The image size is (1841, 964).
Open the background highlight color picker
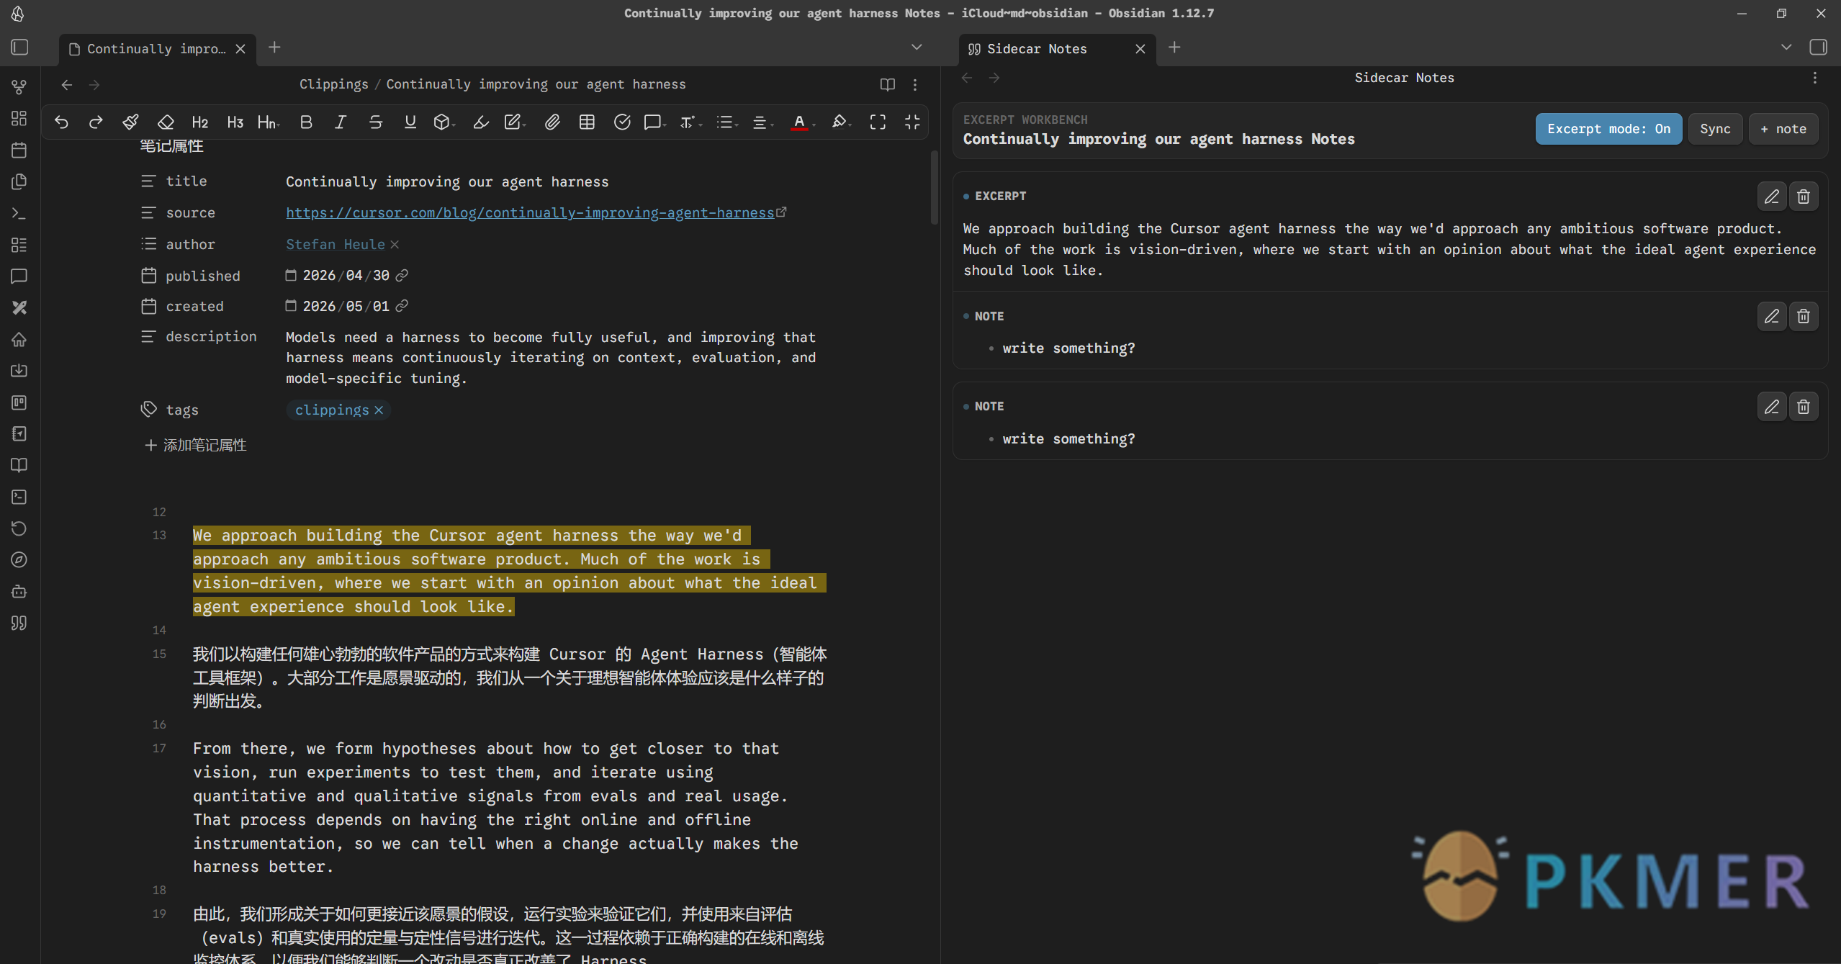(x=841, y=122)
